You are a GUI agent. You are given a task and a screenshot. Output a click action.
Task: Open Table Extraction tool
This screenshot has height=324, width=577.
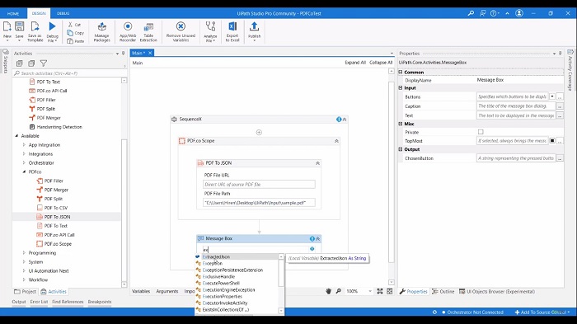(x=148, y=31)
